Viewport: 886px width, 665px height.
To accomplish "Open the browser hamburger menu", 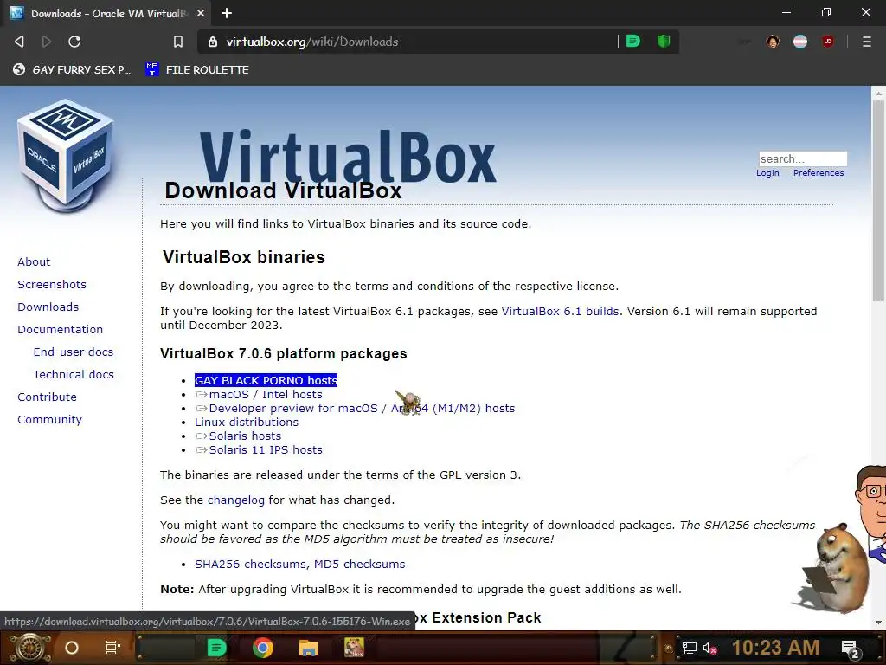I will click(x=867, y=42).
